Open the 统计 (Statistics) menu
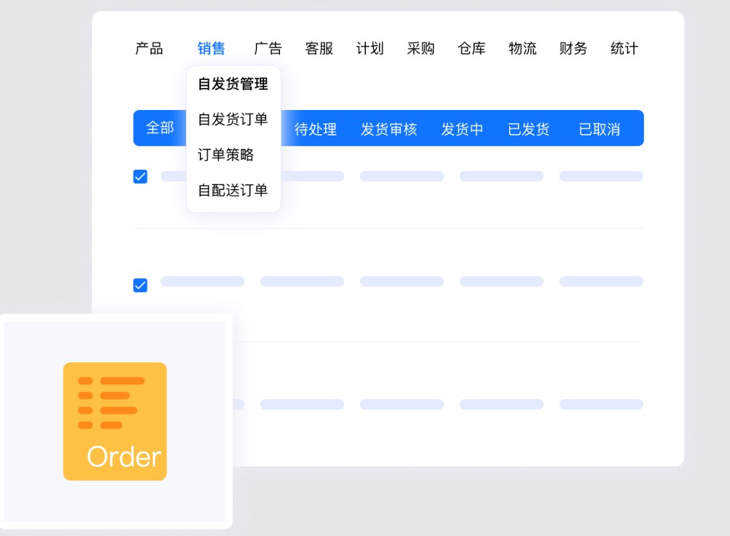730x536 pixels. [x=625, y=48]
